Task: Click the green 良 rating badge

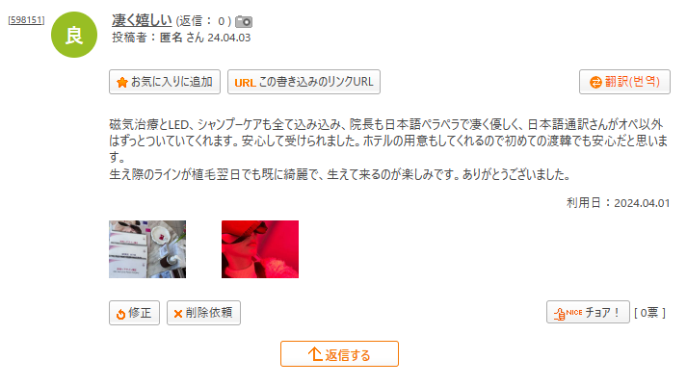Action: pos(74,35)
